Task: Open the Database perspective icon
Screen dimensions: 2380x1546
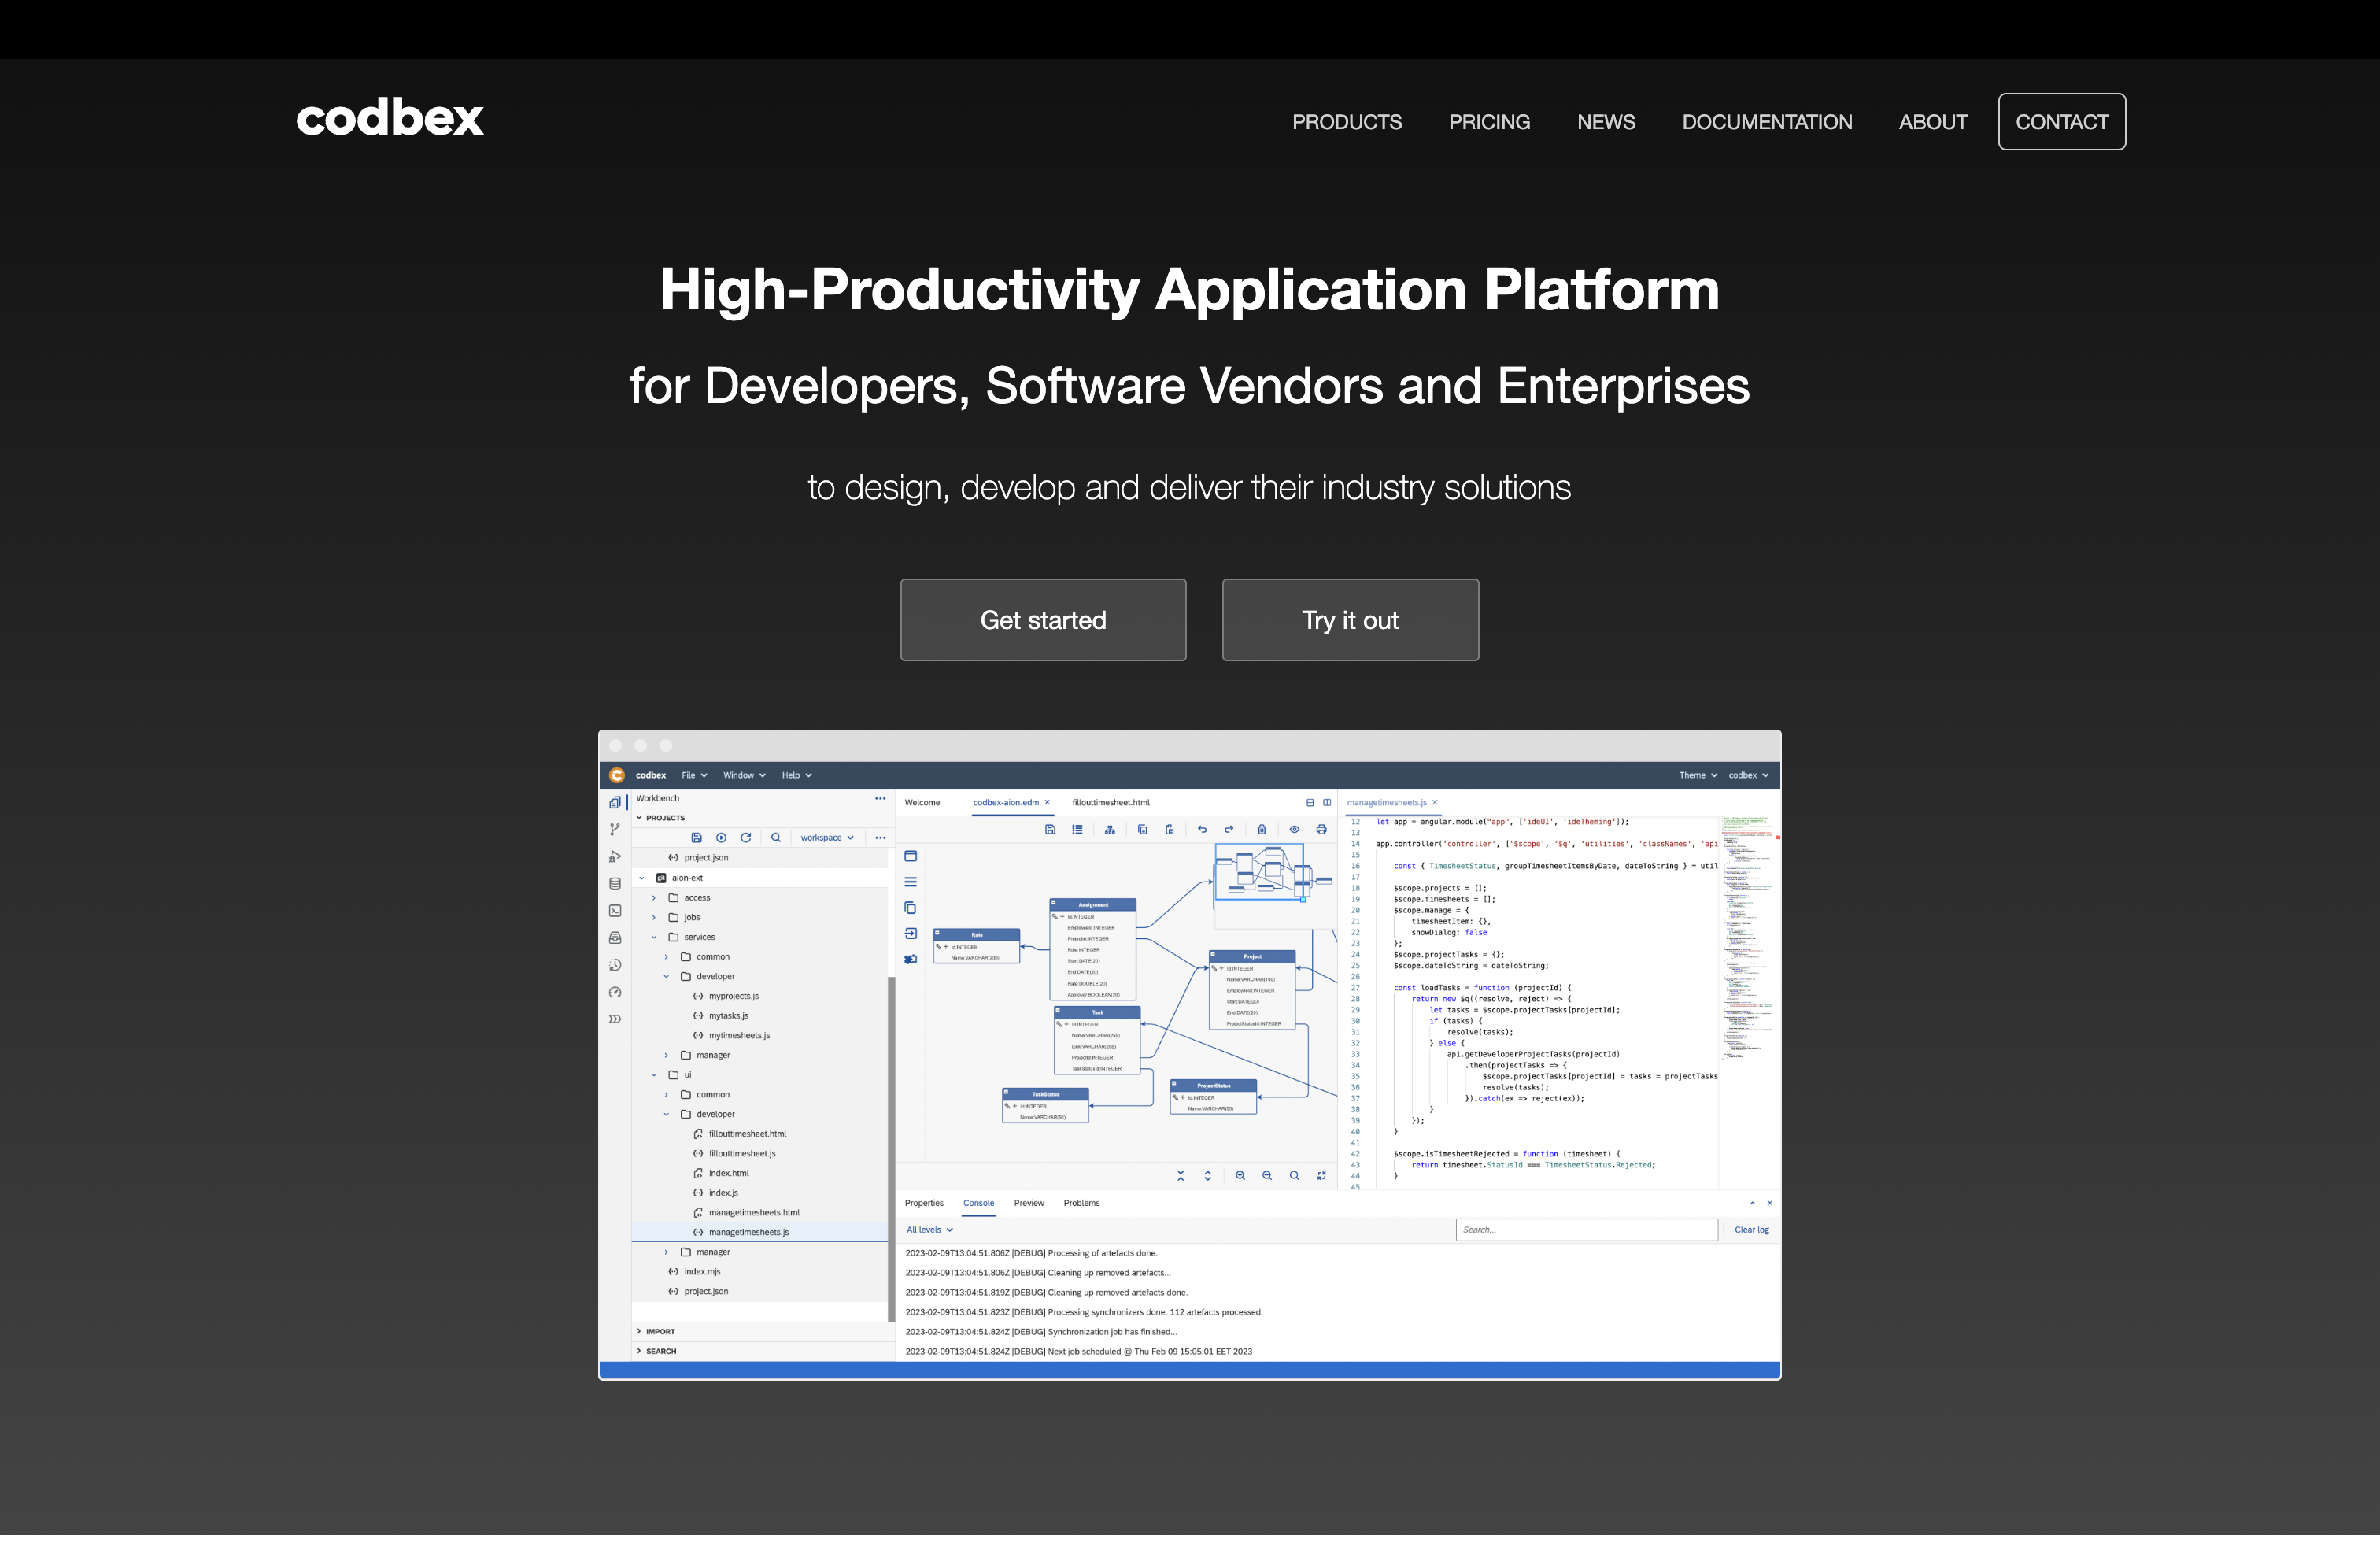Action: point(615,884)
